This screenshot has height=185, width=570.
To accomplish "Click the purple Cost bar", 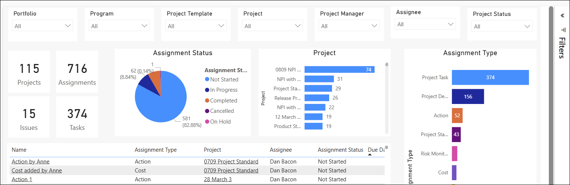I will (454, 173).
